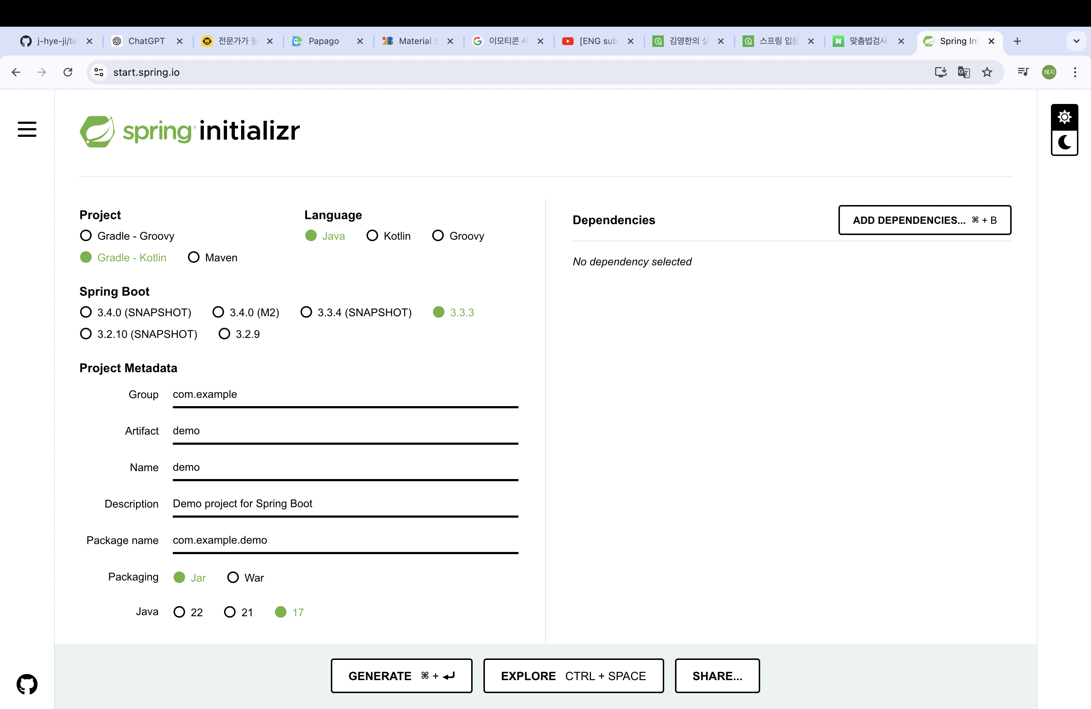Viewport: 1091px width, 709px height.
Task: Click ADD DEPENDENCIES button
Action: pyautogui.click(x=925, y=220)
